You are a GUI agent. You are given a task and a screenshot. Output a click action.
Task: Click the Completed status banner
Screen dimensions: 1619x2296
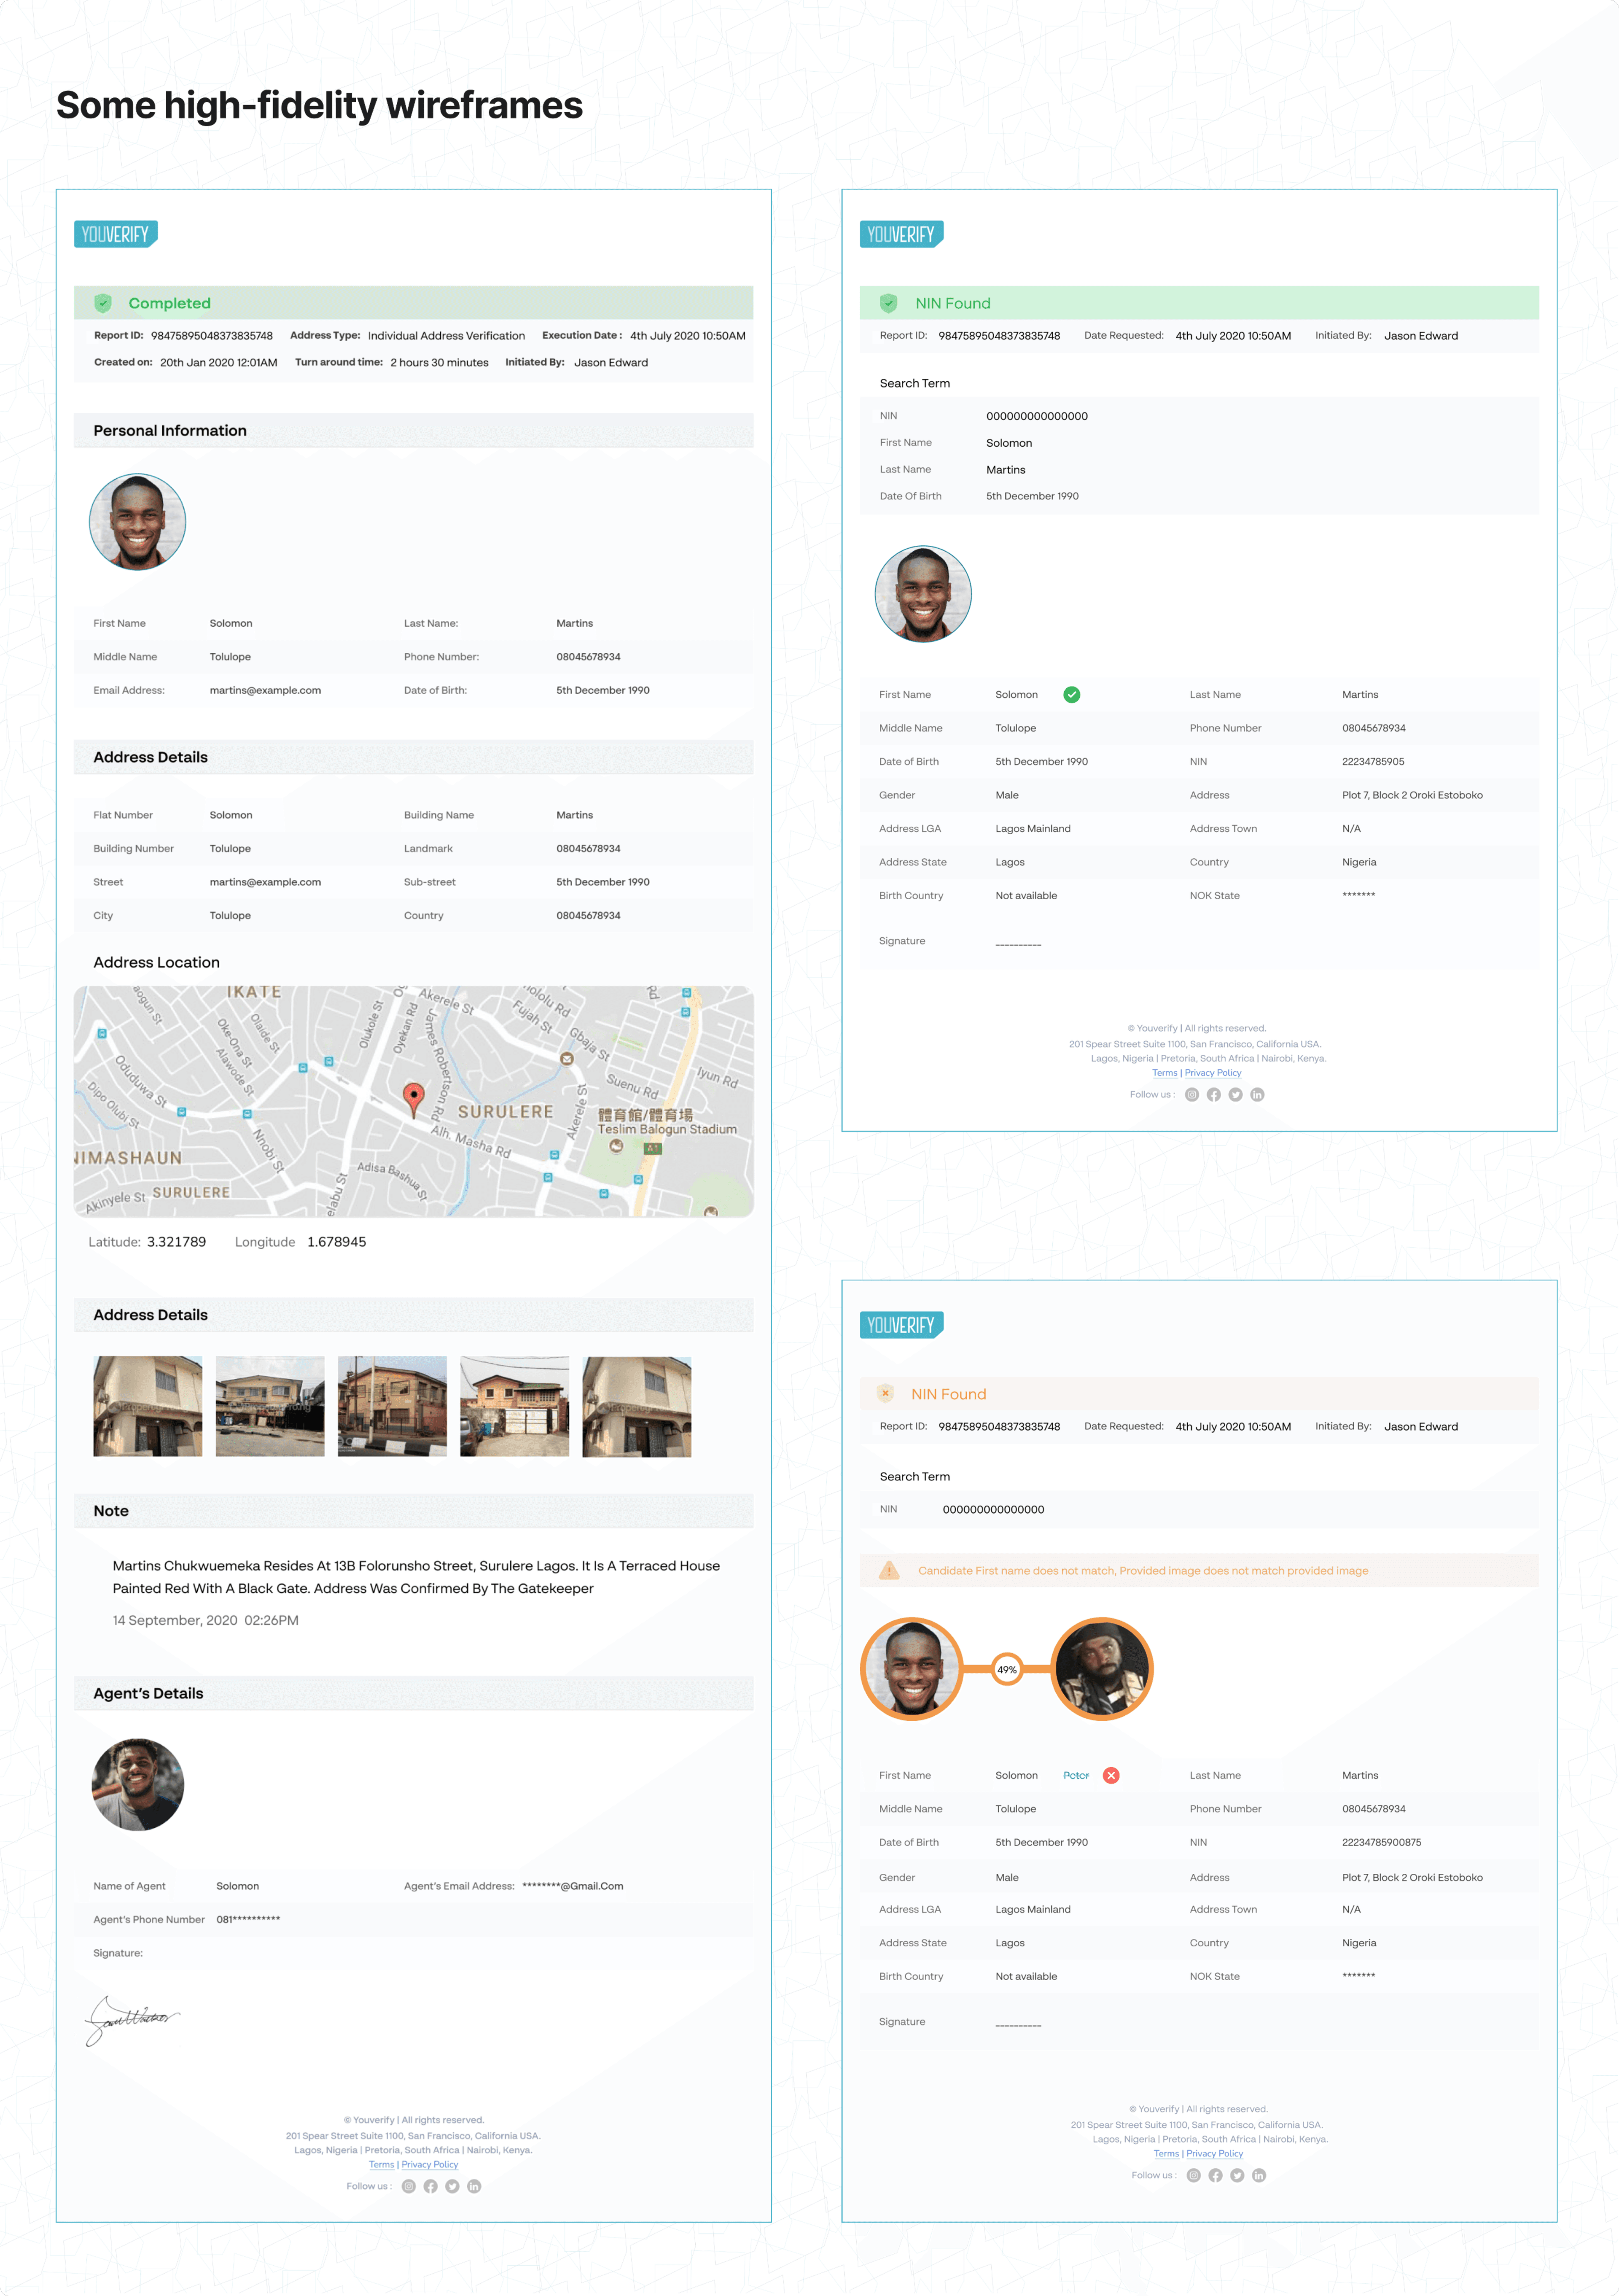pos(414,303)
